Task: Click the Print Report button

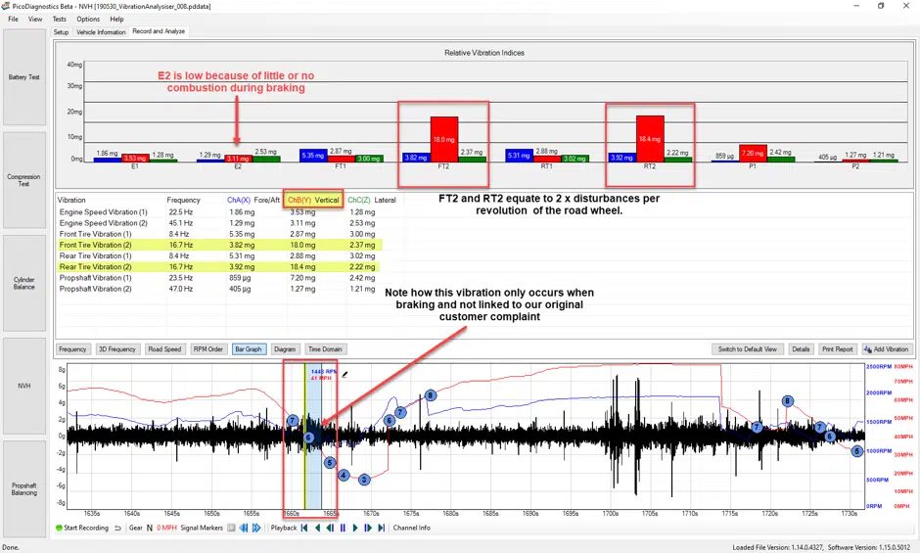Action: coord(837,349)
